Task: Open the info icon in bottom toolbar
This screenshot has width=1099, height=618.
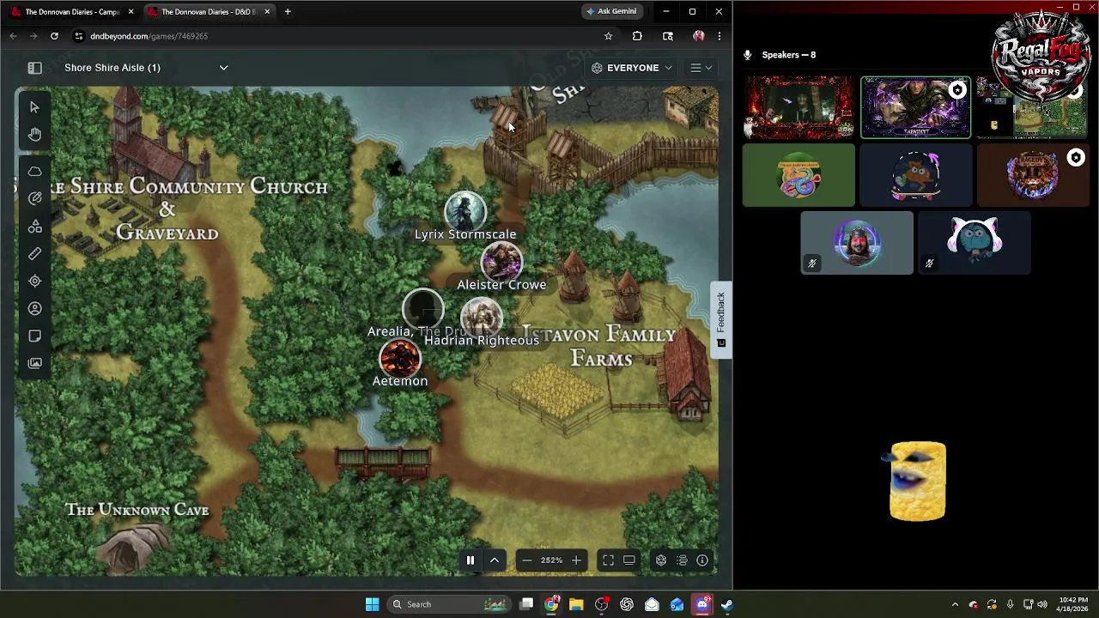Action: pos(702,560)
